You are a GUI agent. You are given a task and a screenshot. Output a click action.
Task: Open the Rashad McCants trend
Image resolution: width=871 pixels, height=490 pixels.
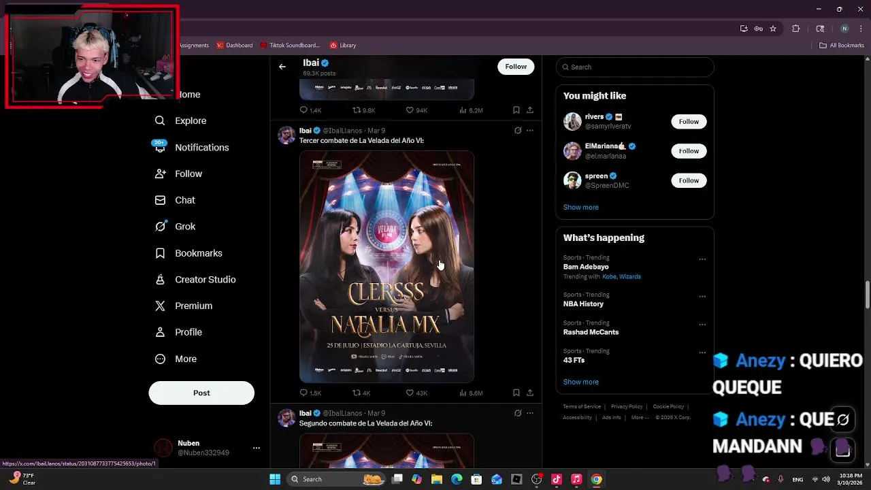591,332
